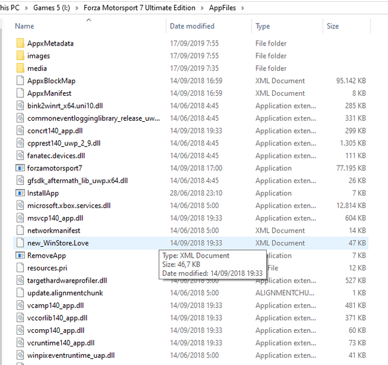Click the InstallApp application icon
Viewport: 388px width, 365px height.
tap(20, 193)
